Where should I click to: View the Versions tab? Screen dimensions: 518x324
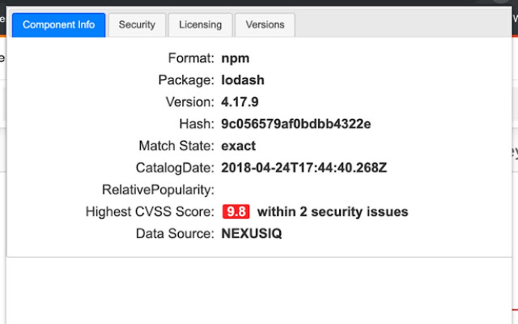pos(265,24)
